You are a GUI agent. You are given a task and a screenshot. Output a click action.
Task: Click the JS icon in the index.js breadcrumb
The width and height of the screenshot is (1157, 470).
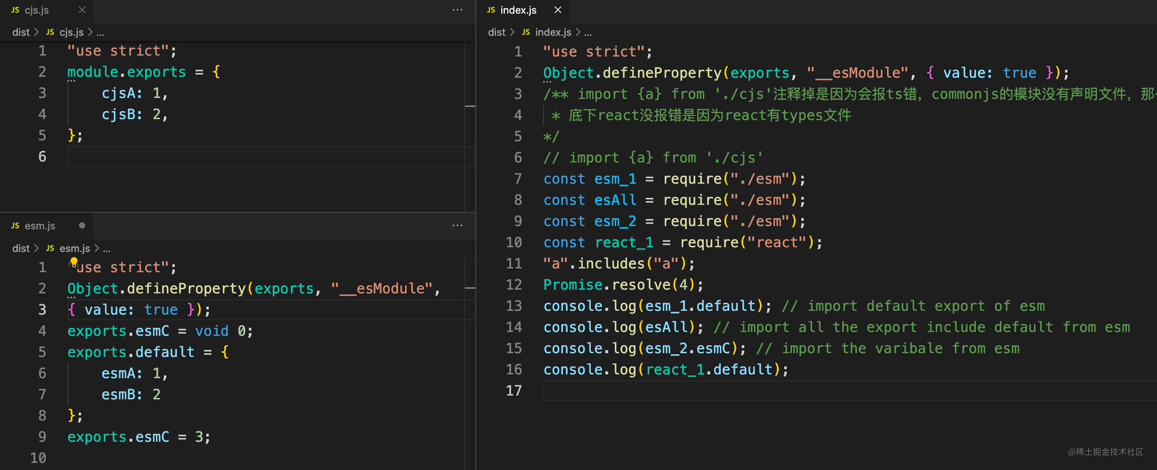(x=525, y=32)
